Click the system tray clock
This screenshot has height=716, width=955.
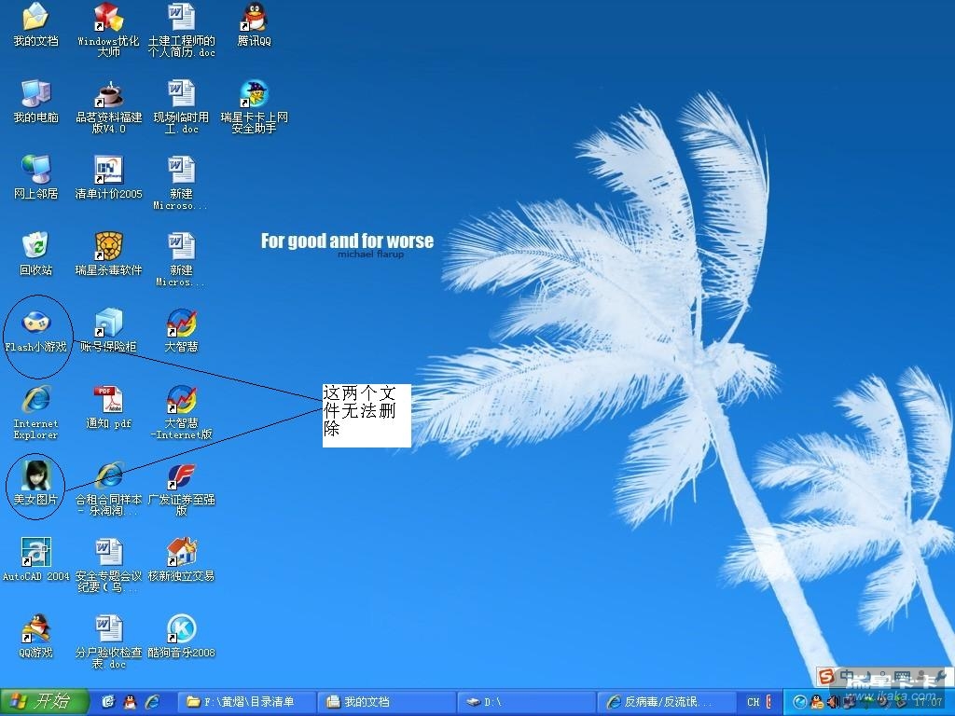click(x=928, y=701)
